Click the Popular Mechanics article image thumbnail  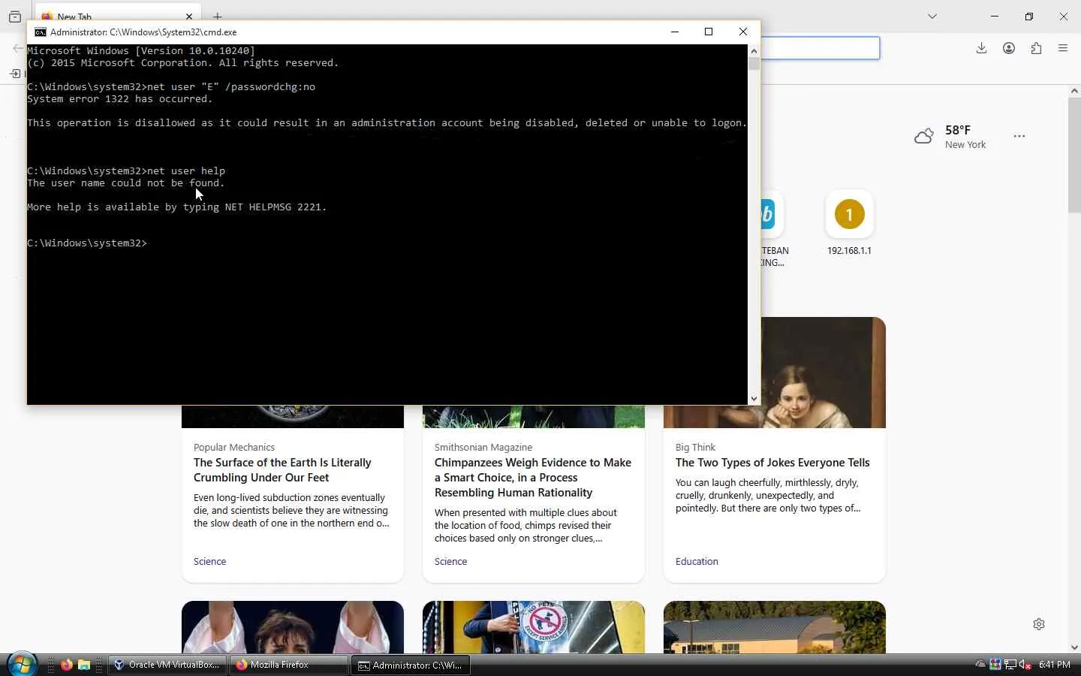(293, 417)
